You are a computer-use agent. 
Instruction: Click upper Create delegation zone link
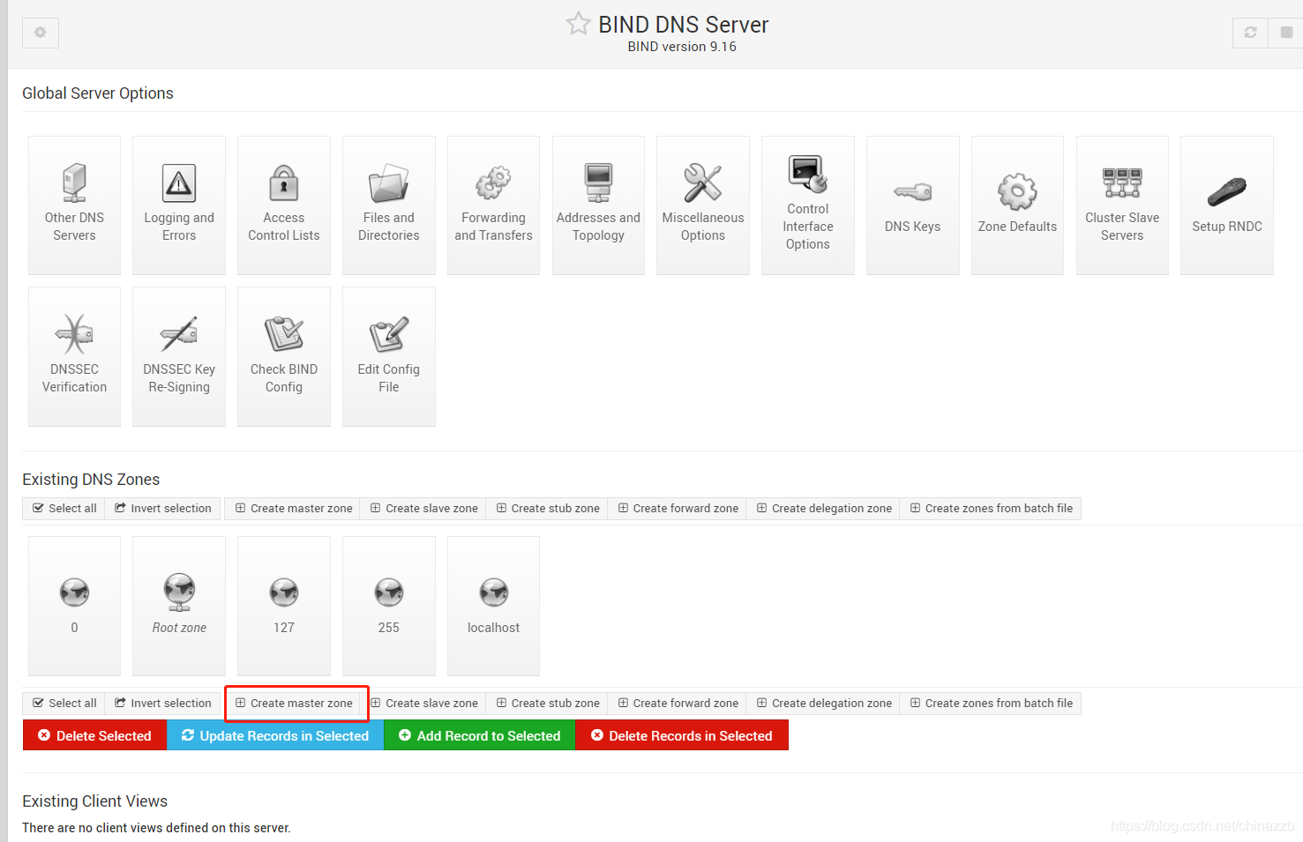click(823, 509)
